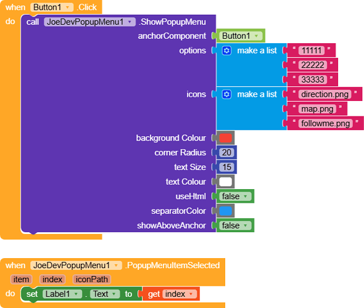Screen dimensions: 364x308
Task: Click the corner Radius parameter label
Action: [180, 153]
